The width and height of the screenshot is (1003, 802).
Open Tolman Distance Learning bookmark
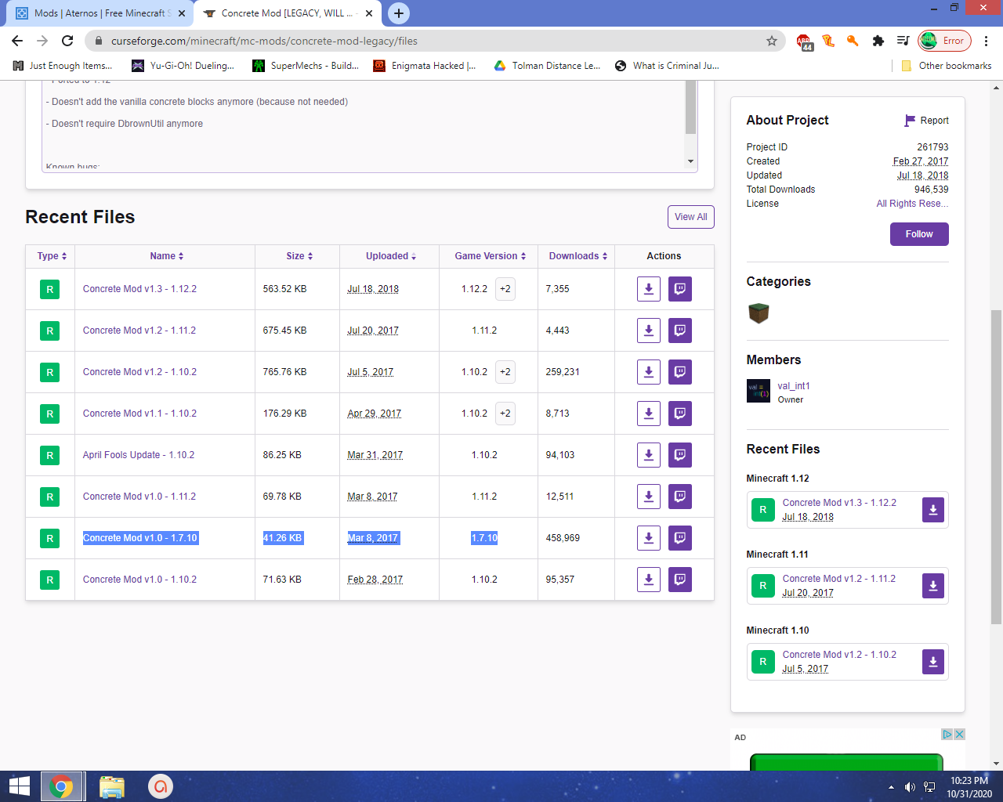(x=547, y=66)
